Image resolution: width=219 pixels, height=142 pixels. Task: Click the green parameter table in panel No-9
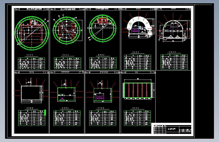137,118
